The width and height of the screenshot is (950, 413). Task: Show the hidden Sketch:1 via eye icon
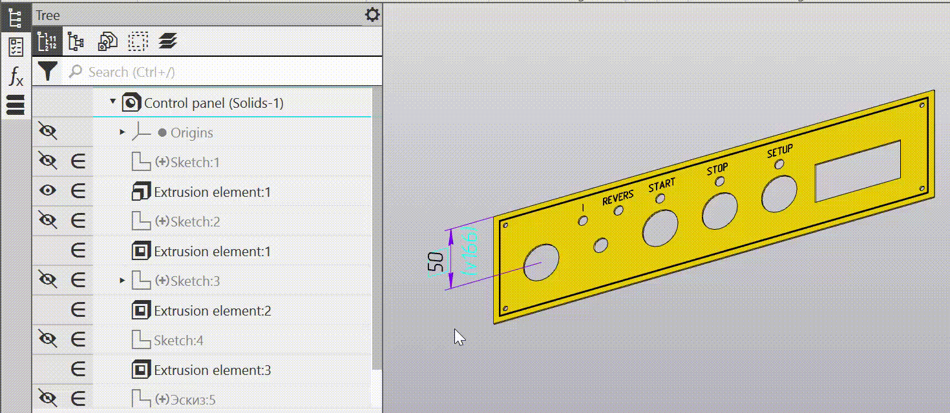pos(48,162)
